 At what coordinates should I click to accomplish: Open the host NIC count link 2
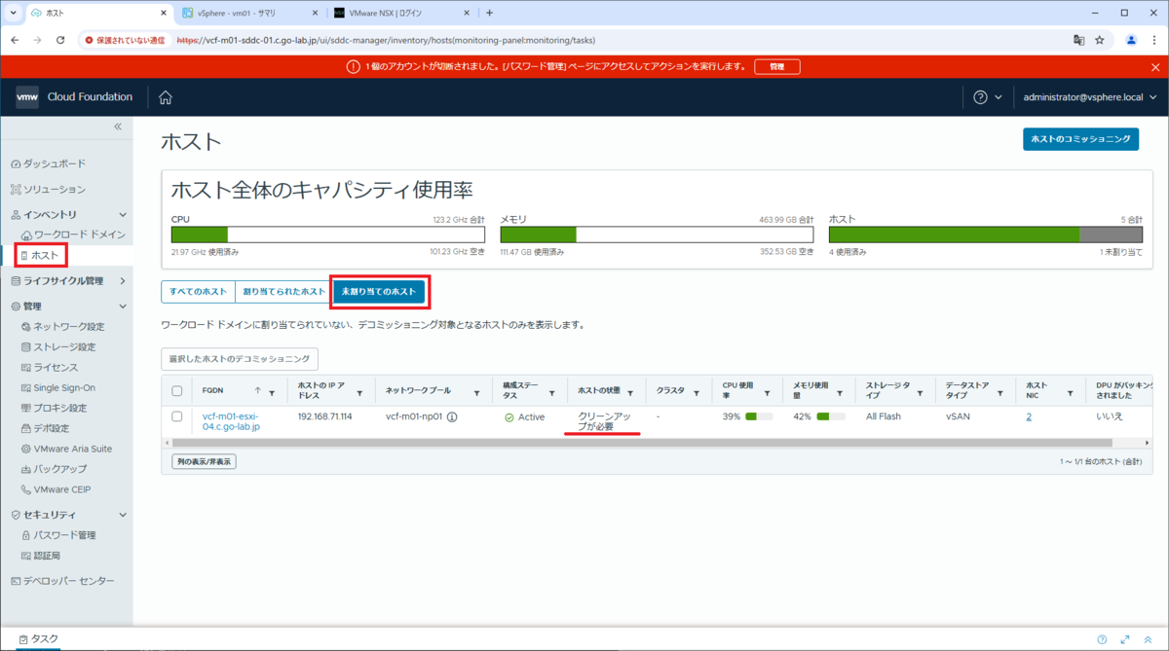[1029, 416]
